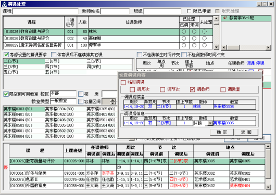The height and width of the screenshot is (195, 276).
Task: Select time slot 四[7节]
Action: pos(52,67)
